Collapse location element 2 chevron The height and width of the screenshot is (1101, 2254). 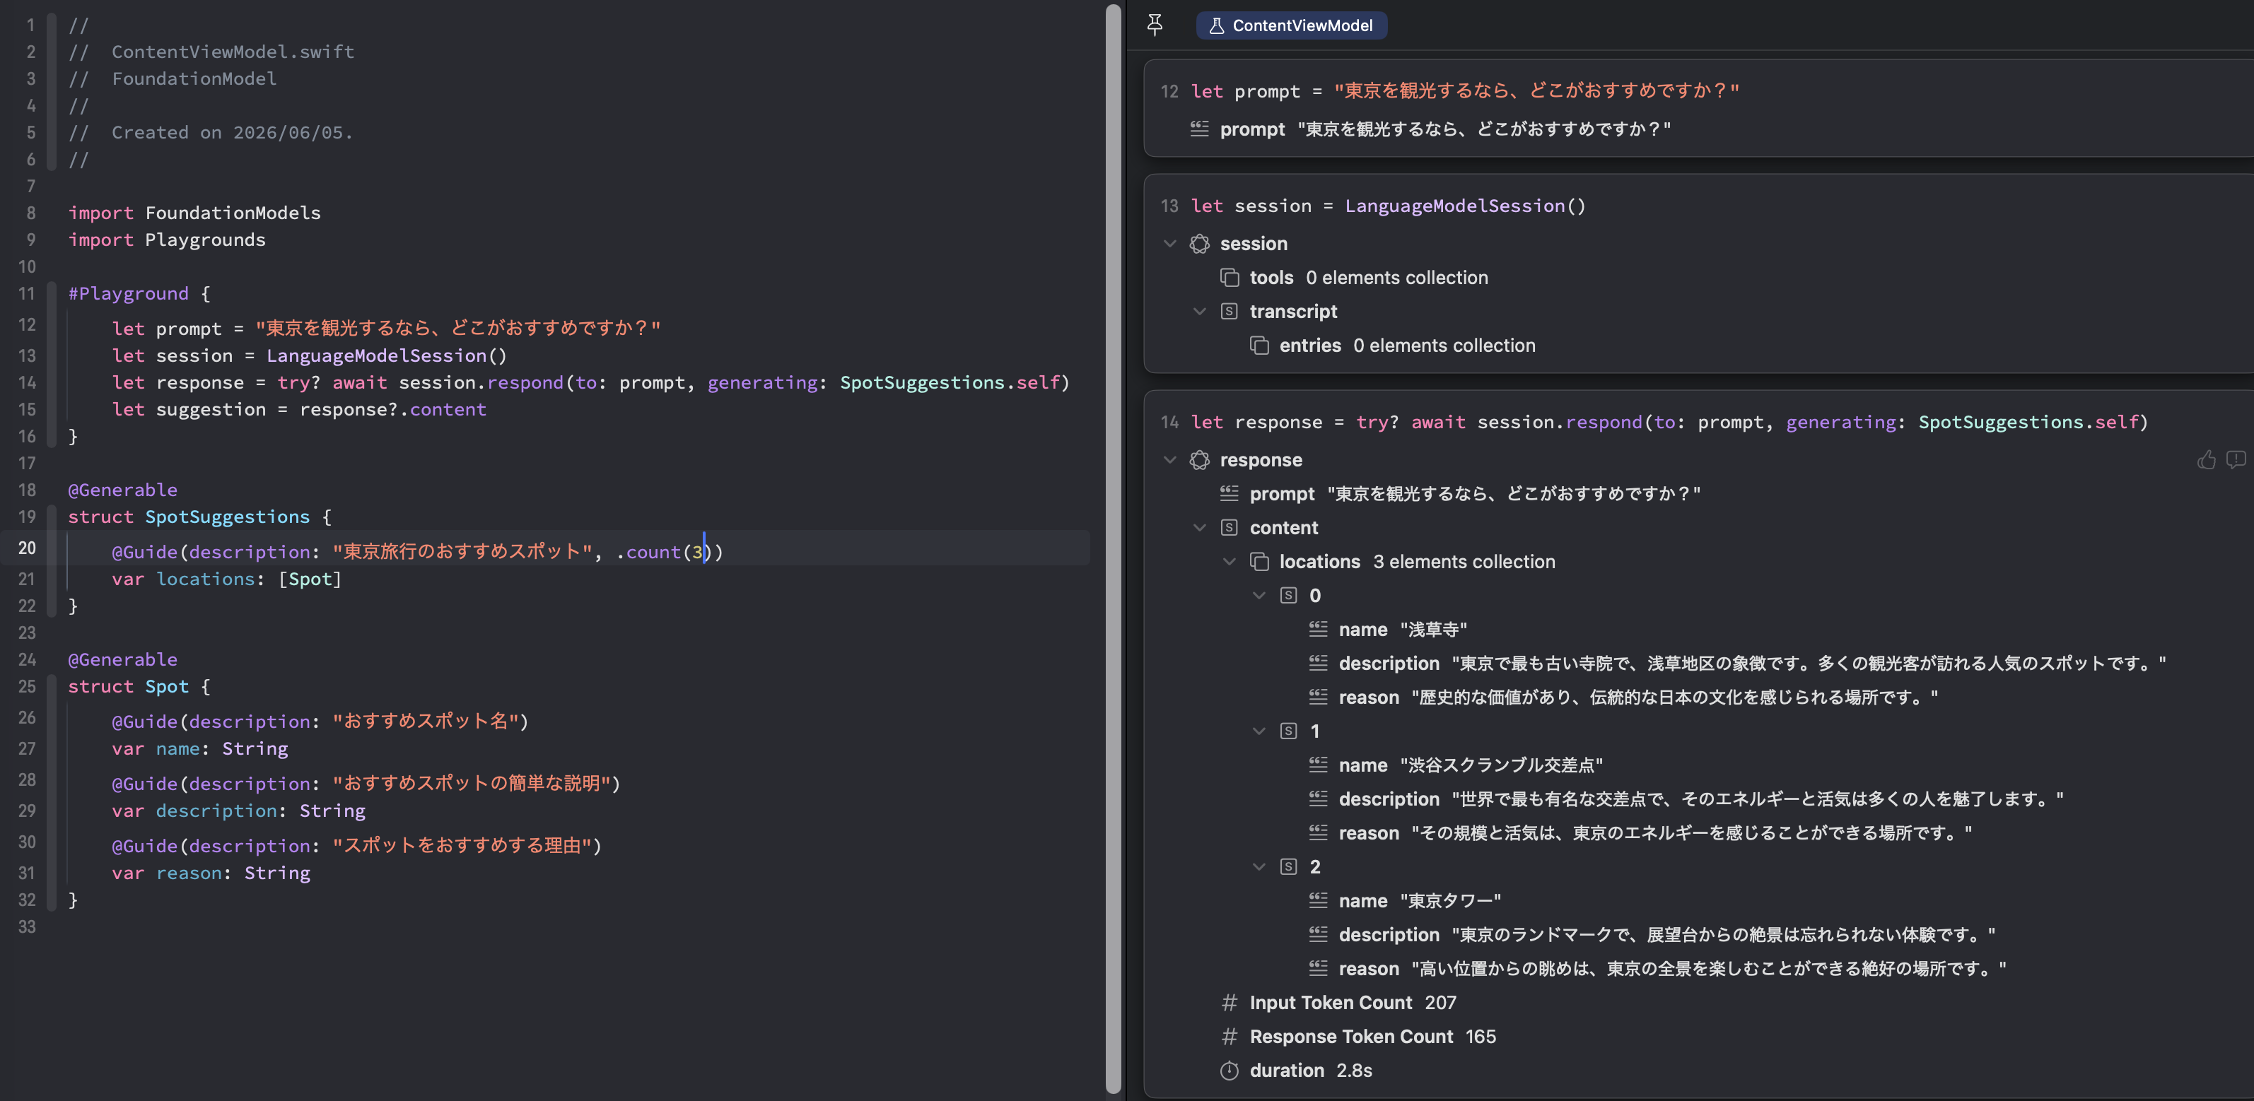(x=1259, y=868)
